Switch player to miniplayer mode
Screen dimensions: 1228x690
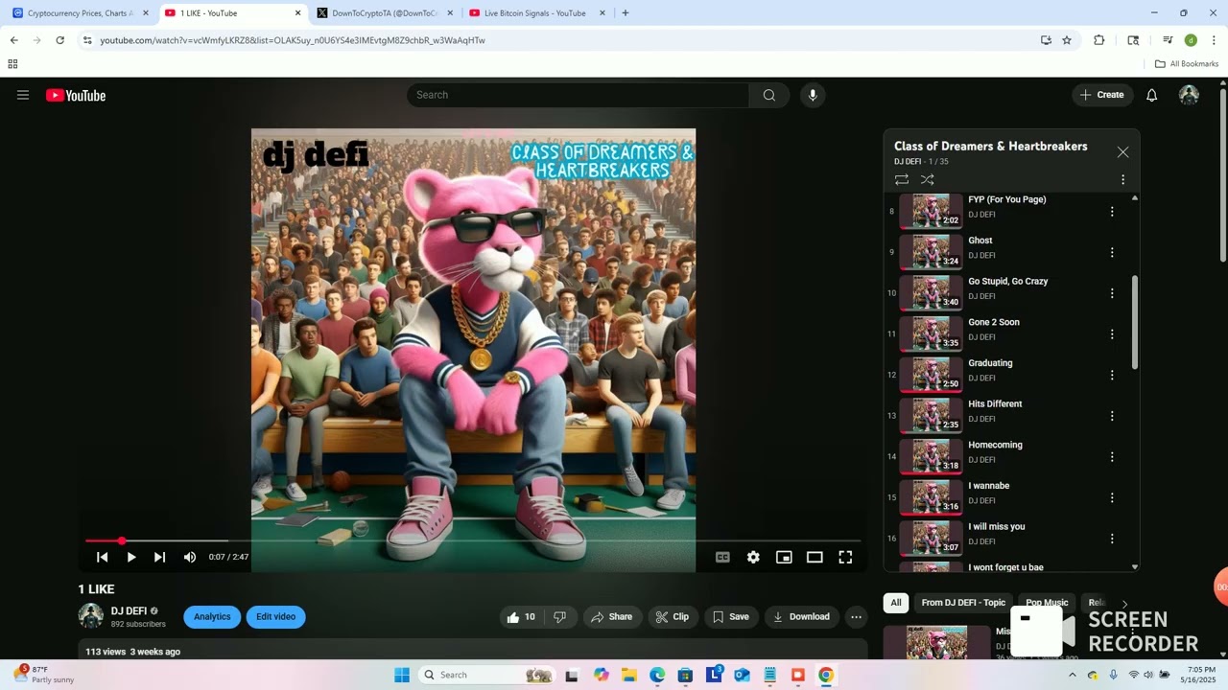pyautogui.click(x=784, y=557)
